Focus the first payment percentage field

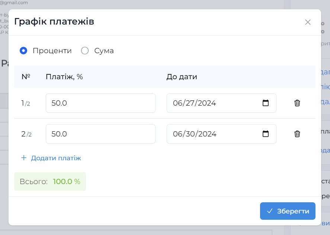click(100, 103)
